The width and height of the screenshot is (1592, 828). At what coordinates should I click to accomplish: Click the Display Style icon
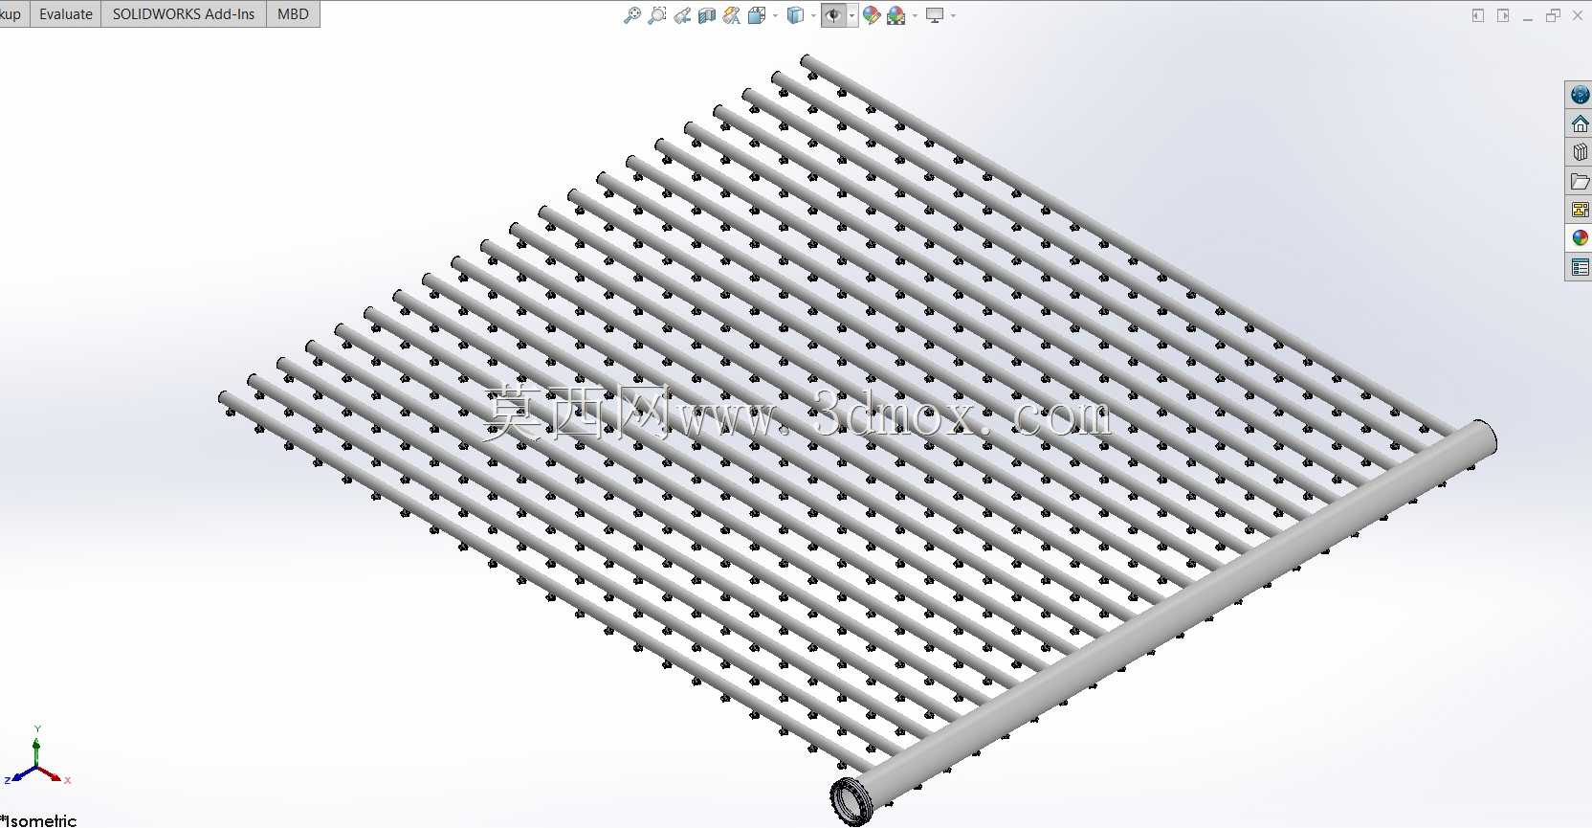pos(795,15)
